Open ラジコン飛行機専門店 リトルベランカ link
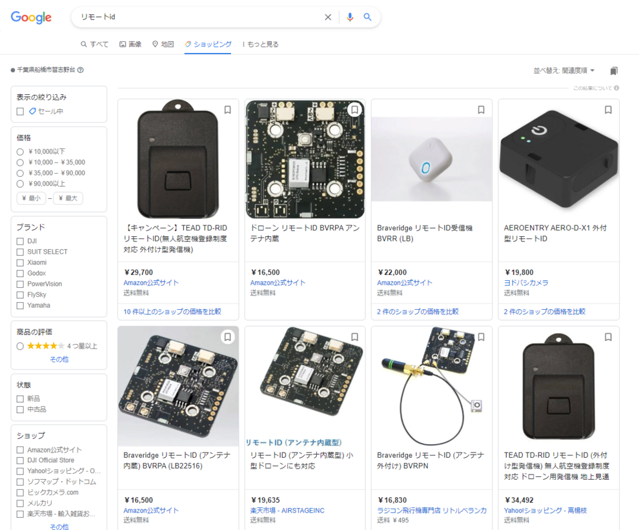This screenshot has width=639, height=530. coord(432,511)
